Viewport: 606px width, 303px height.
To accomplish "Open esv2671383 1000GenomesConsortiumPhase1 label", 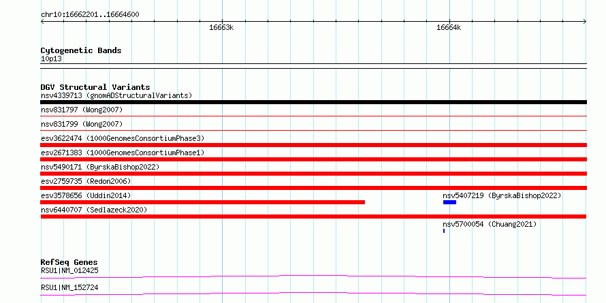I will point(123,153).
